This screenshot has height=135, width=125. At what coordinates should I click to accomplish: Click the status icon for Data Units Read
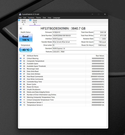[20, 71]
